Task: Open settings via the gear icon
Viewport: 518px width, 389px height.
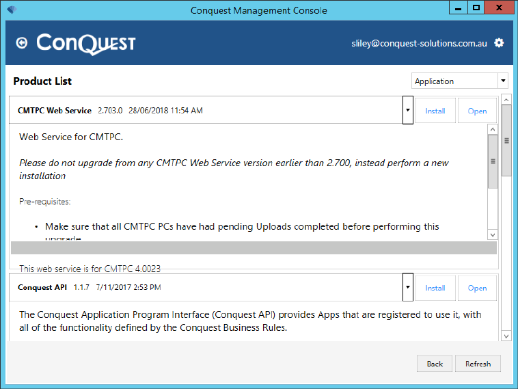Action: click(x=499, y=43)
